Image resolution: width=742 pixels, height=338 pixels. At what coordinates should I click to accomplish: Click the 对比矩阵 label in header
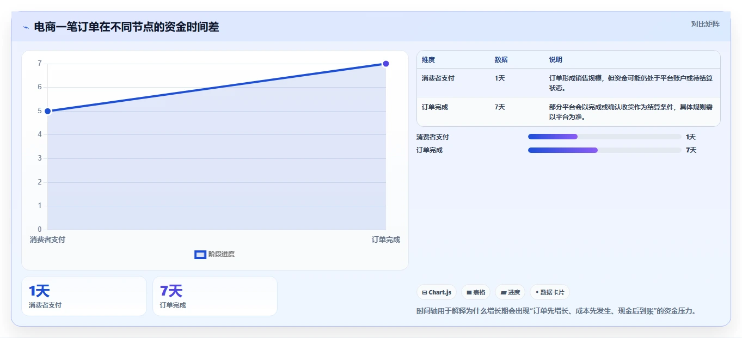coord(706,24)
